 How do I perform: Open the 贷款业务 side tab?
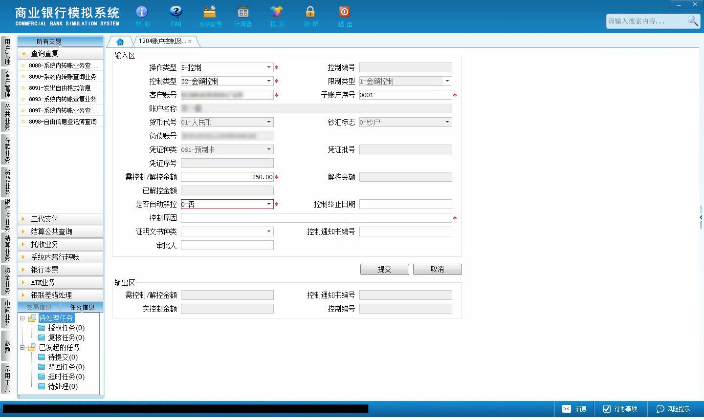tap(7, 182)
